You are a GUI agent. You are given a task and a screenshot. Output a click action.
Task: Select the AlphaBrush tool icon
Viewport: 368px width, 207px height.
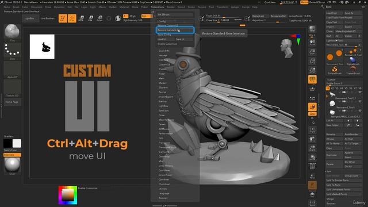pyautogui.click(x=353, y=61)
